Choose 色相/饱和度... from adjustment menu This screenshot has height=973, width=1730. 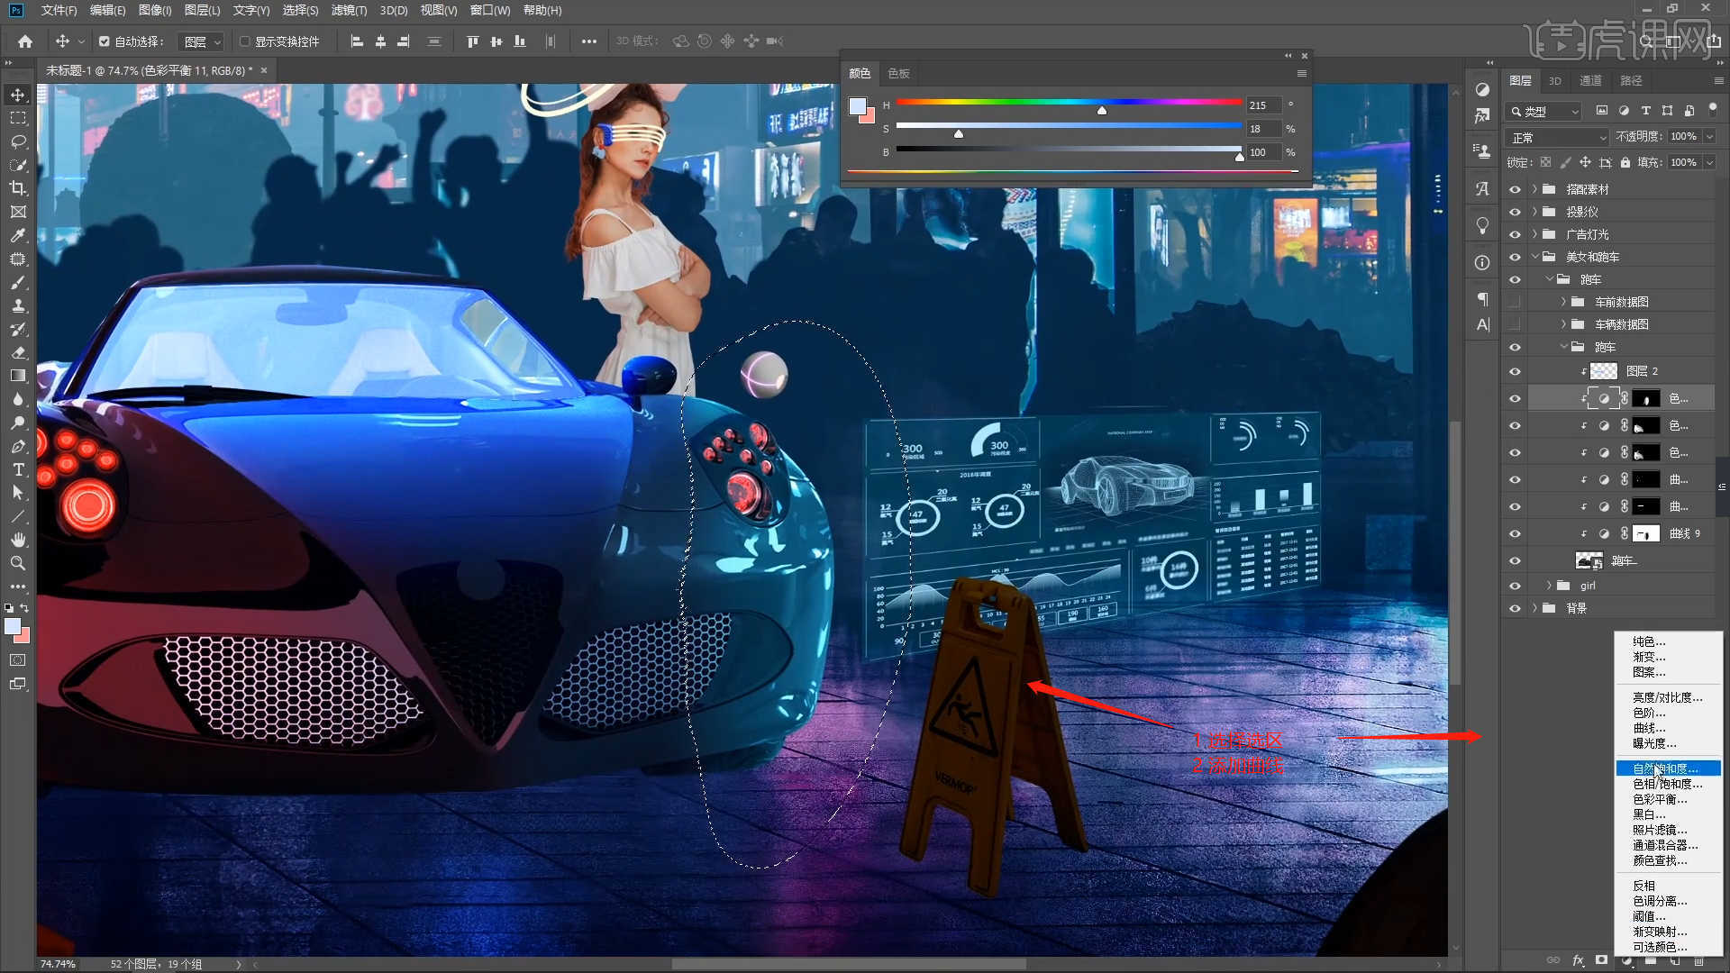pyautogui.click(x=1668, y=784)
